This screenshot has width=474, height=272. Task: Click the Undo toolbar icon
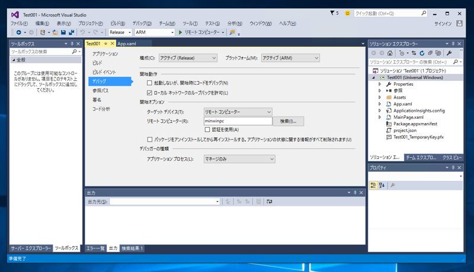tap(82, 33)
